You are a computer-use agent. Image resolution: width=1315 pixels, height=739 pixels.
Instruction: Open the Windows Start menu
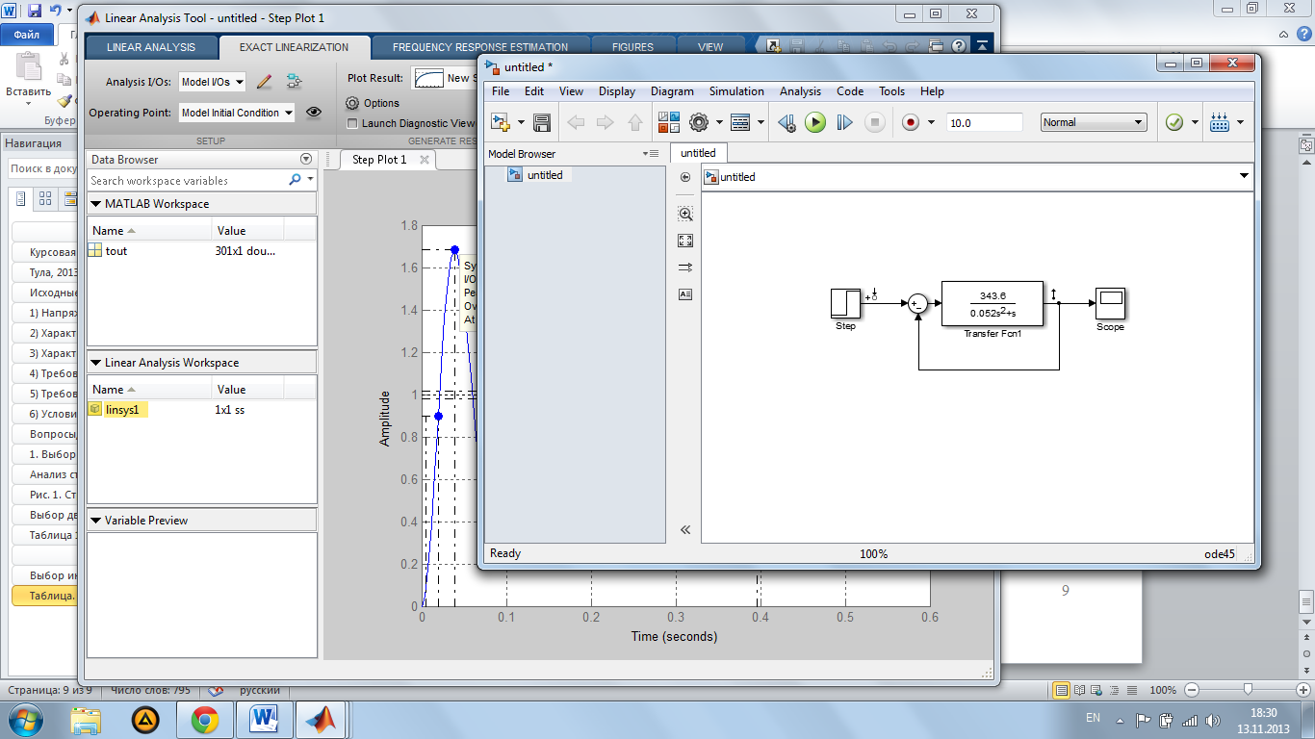(x=27, y=719)
